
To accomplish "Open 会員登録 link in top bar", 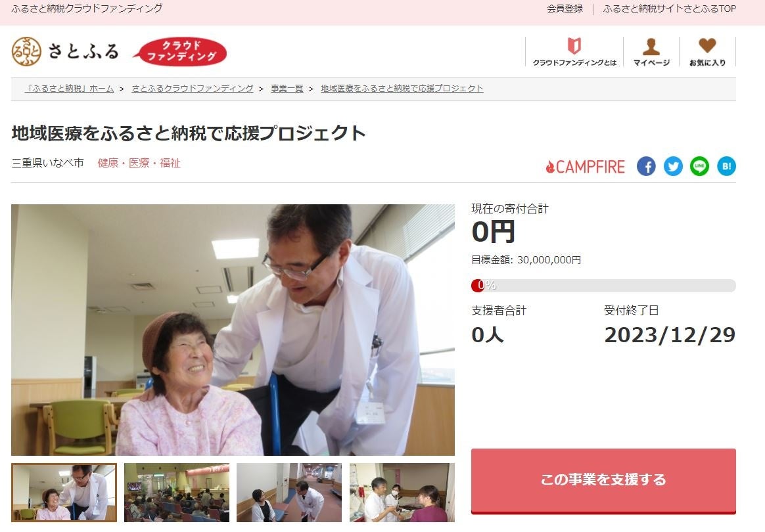I will coord(565,9).
